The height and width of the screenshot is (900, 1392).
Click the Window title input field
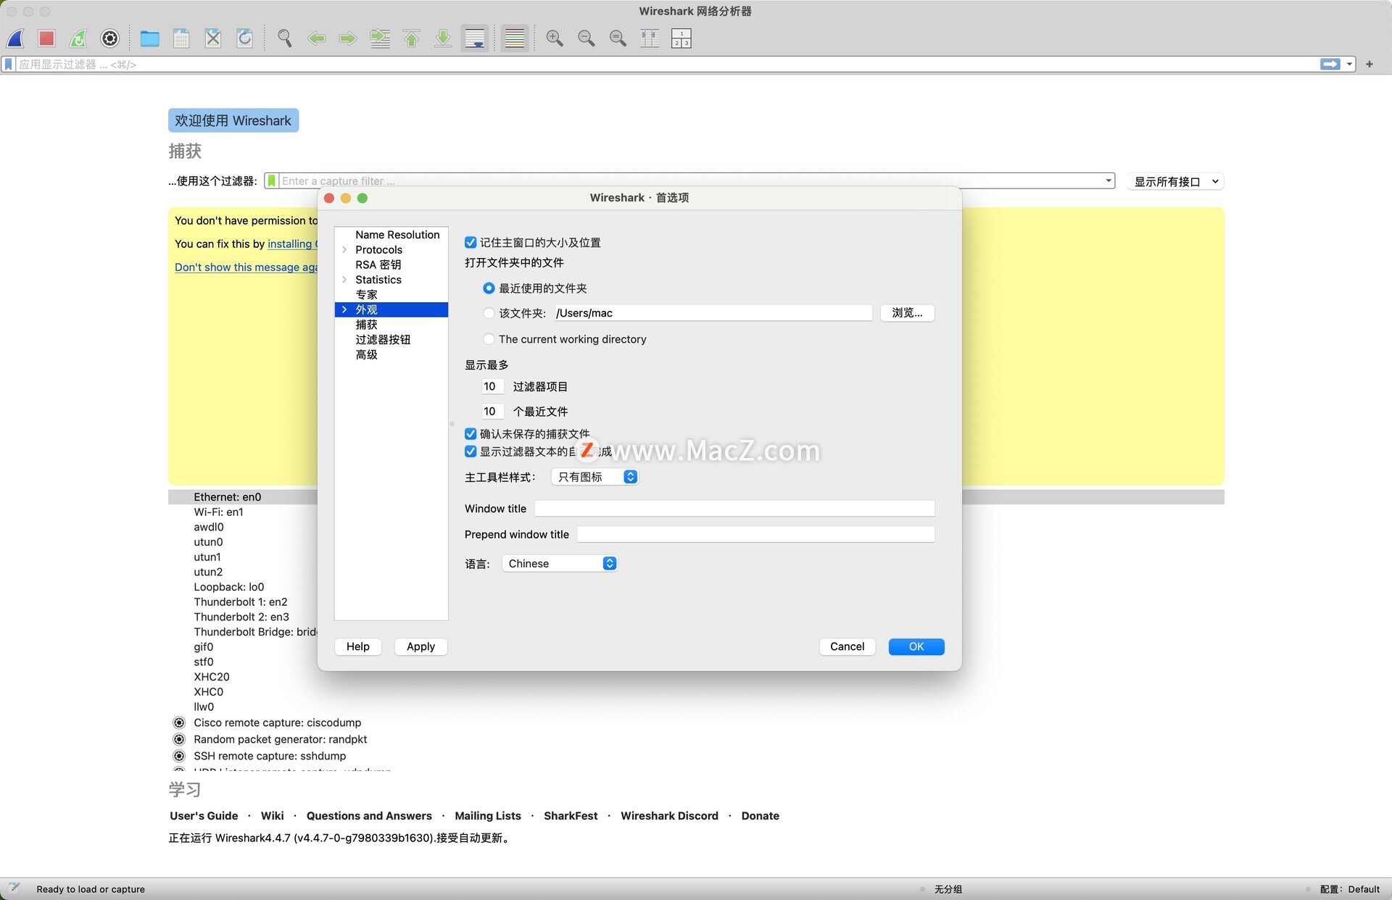(x=734, y=509)
